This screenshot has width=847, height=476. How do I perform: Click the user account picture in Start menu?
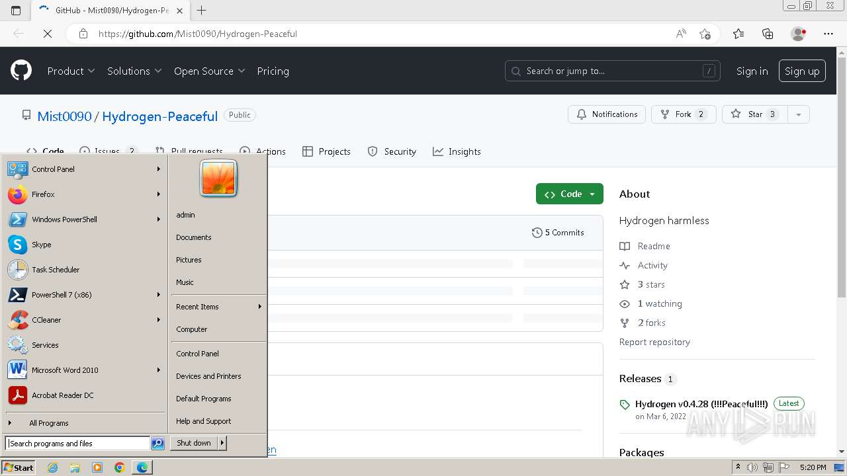(218, 178)
